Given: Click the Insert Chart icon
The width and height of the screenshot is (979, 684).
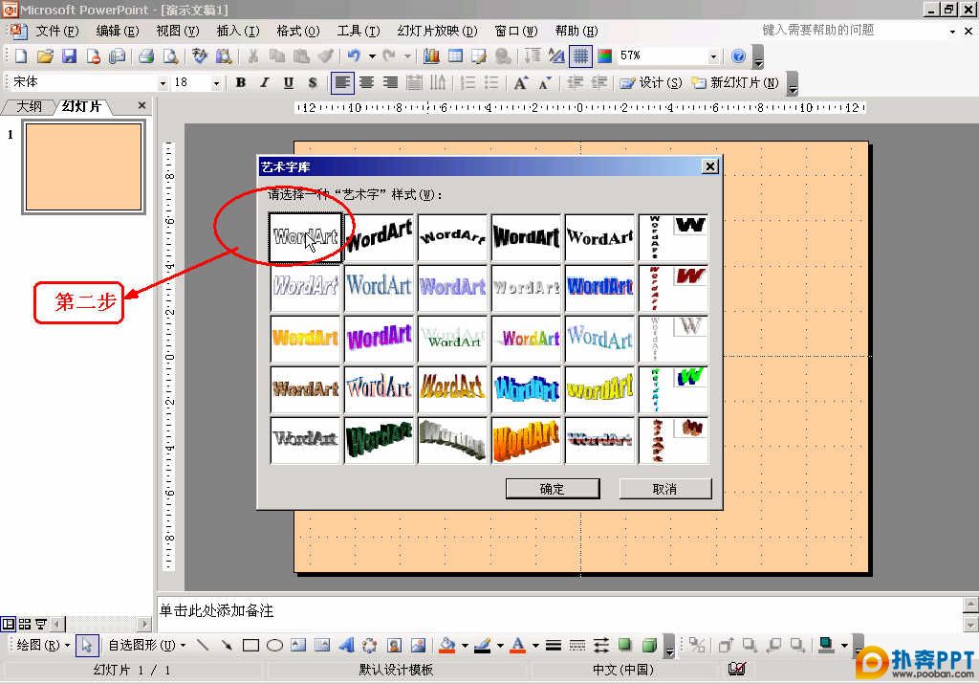Looking at the screenshot, I should point(431,56).
